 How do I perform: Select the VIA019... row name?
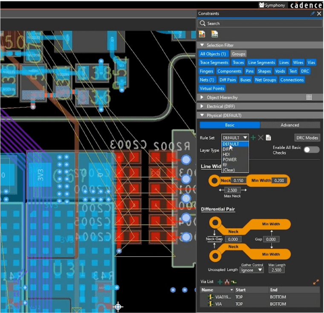[223, 297]
